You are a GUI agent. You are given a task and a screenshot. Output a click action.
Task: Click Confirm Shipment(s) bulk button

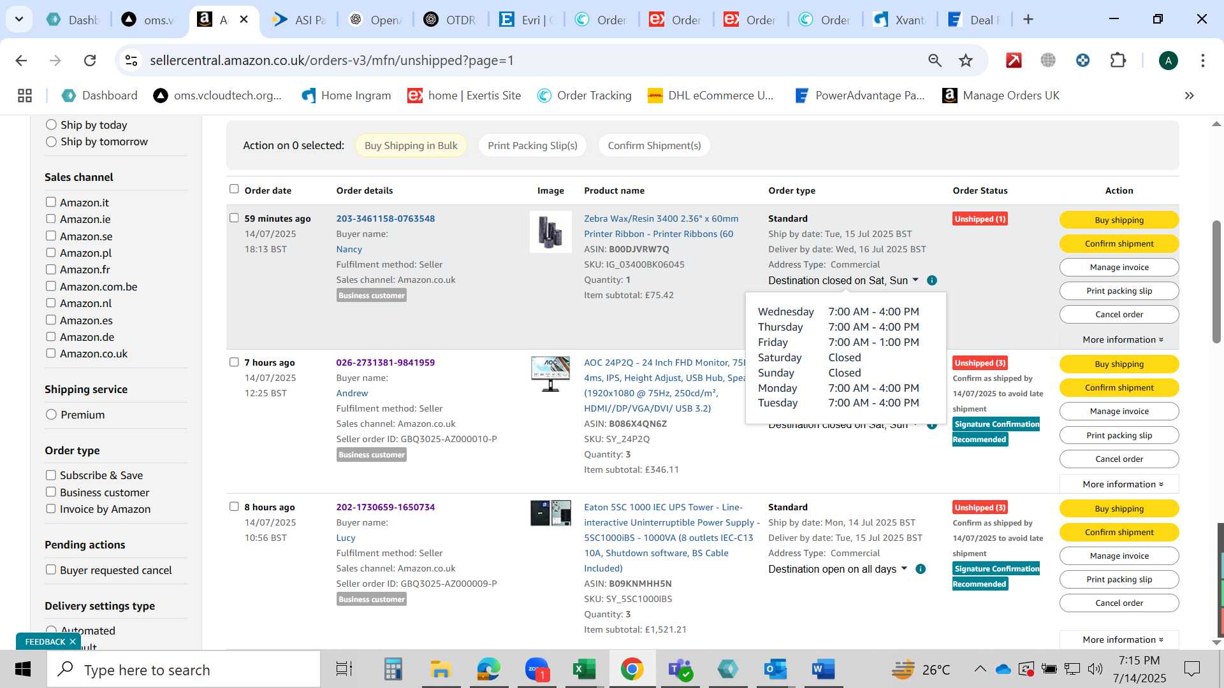pyautogui.click(x=654, y=145)
